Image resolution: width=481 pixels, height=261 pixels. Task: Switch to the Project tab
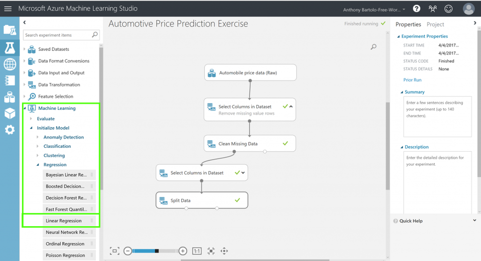click(x=435, y=24)
